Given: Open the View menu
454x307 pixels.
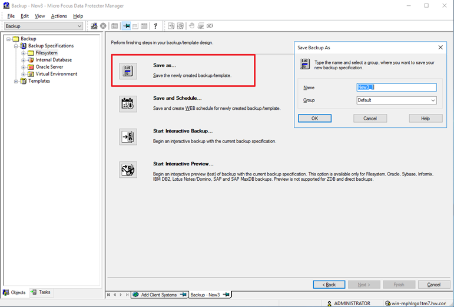Looking at the screenshot, I should (40, 16).
